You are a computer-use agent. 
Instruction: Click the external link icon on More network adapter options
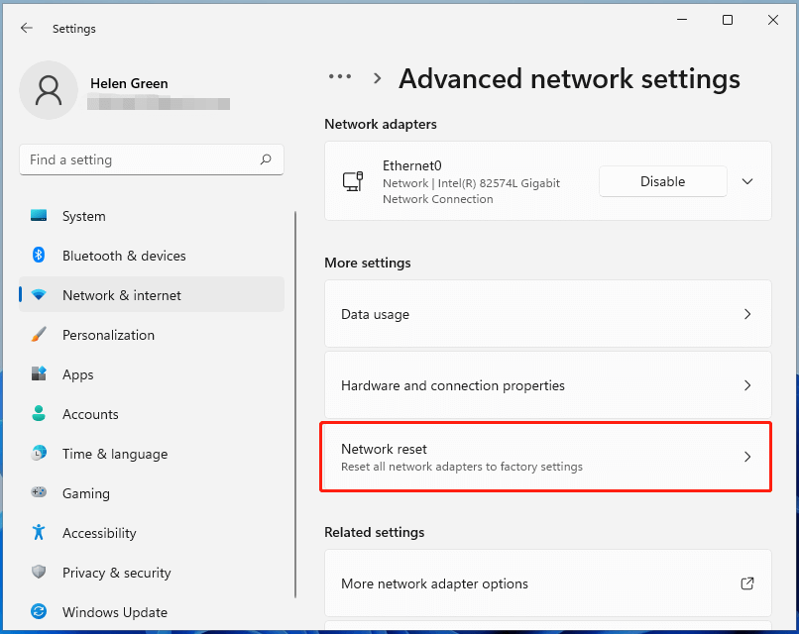point(747,584)
